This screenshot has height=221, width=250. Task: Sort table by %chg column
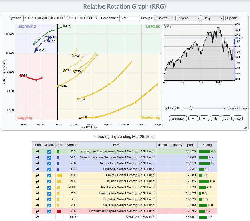click(207, 145)
